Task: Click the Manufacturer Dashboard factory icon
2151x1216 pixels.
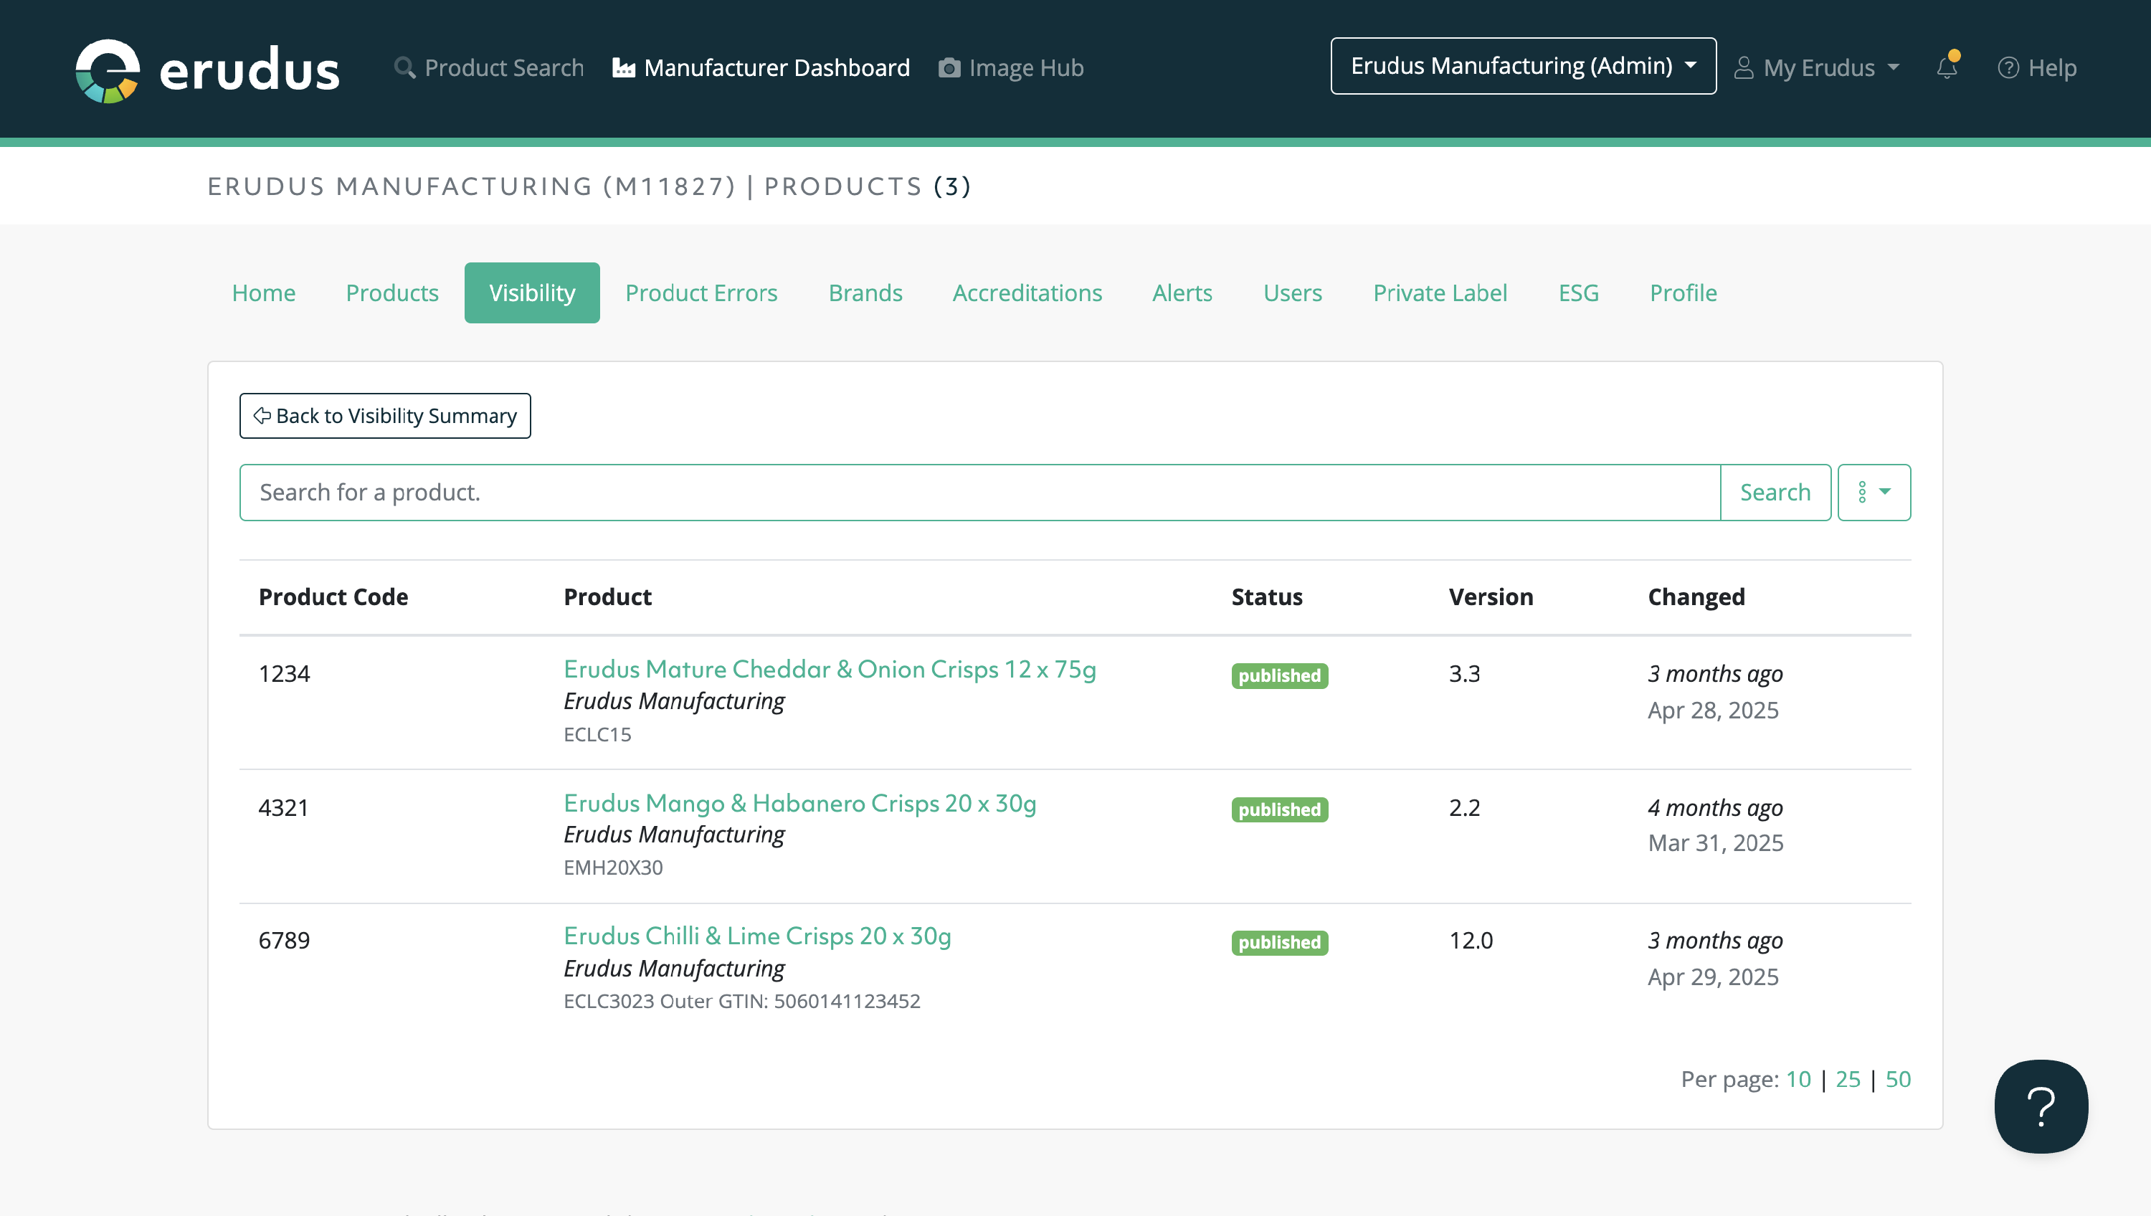Action: (x=623, y=67)
